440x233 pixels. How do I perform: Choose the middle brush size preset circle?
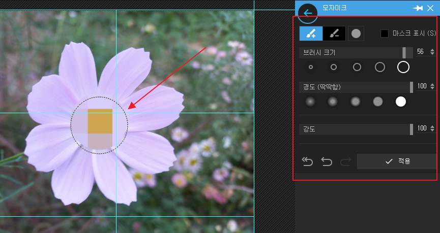[357, 67]
